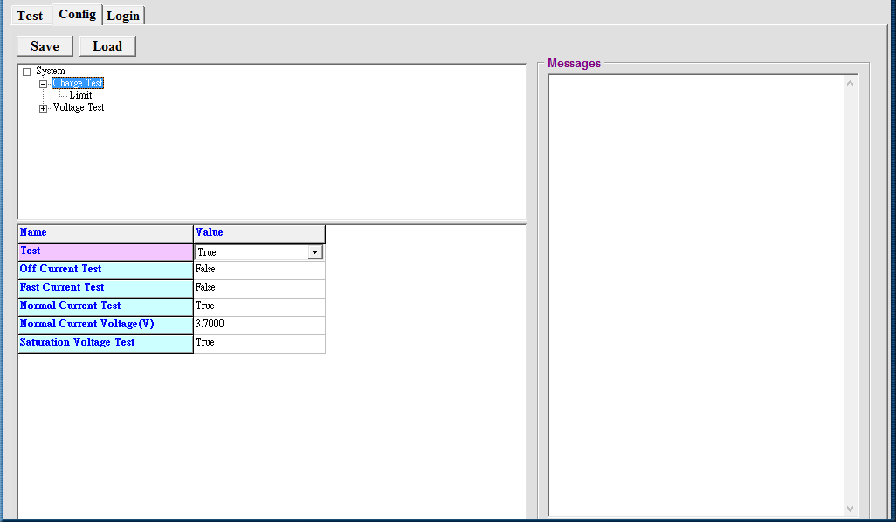
Task: Open the Login tab
Action: pos(123,16)
